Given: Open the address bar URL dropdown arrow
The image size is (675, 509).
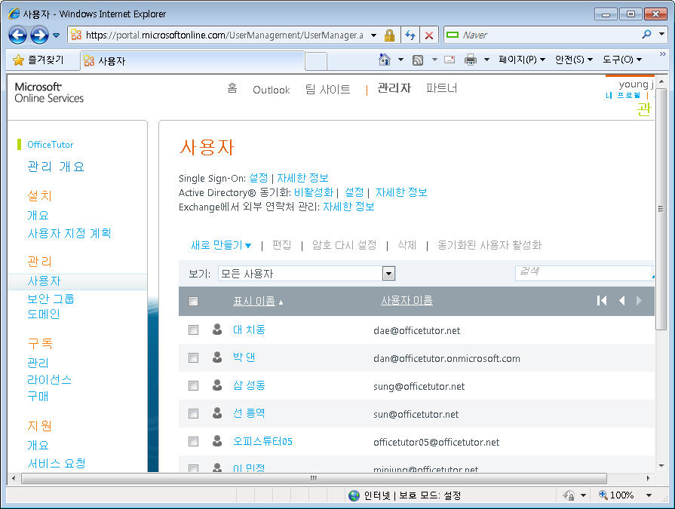Looking at the screenshot, I should [x=373, y=35].
